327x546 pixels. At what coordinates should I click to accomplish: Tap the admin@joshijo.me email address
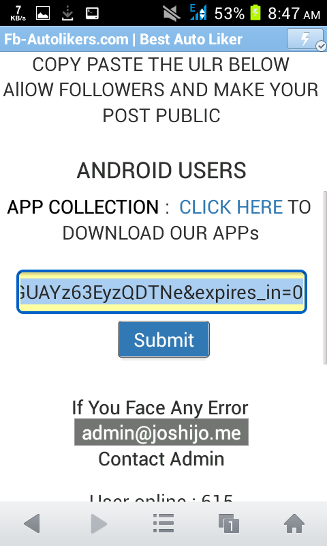[x=161, y=432]
